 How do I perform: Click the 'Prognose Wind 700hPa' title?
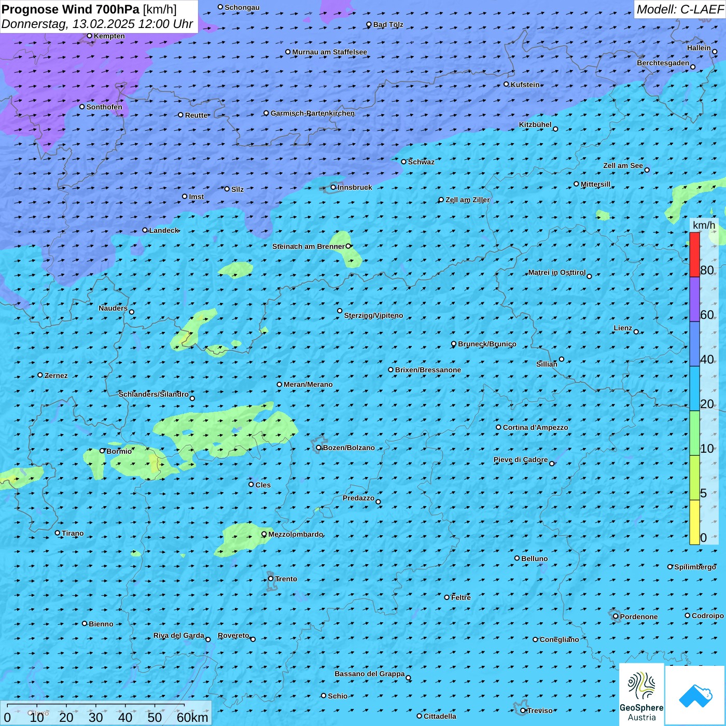point(71,9)
